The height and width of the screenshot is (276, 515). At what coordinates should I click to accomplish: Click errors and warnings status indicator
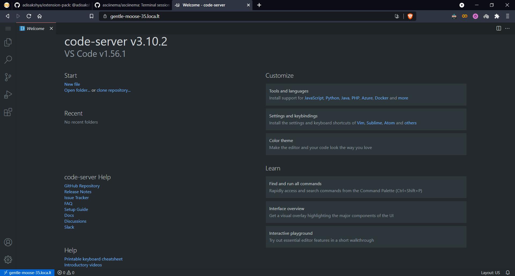[66, 273]
